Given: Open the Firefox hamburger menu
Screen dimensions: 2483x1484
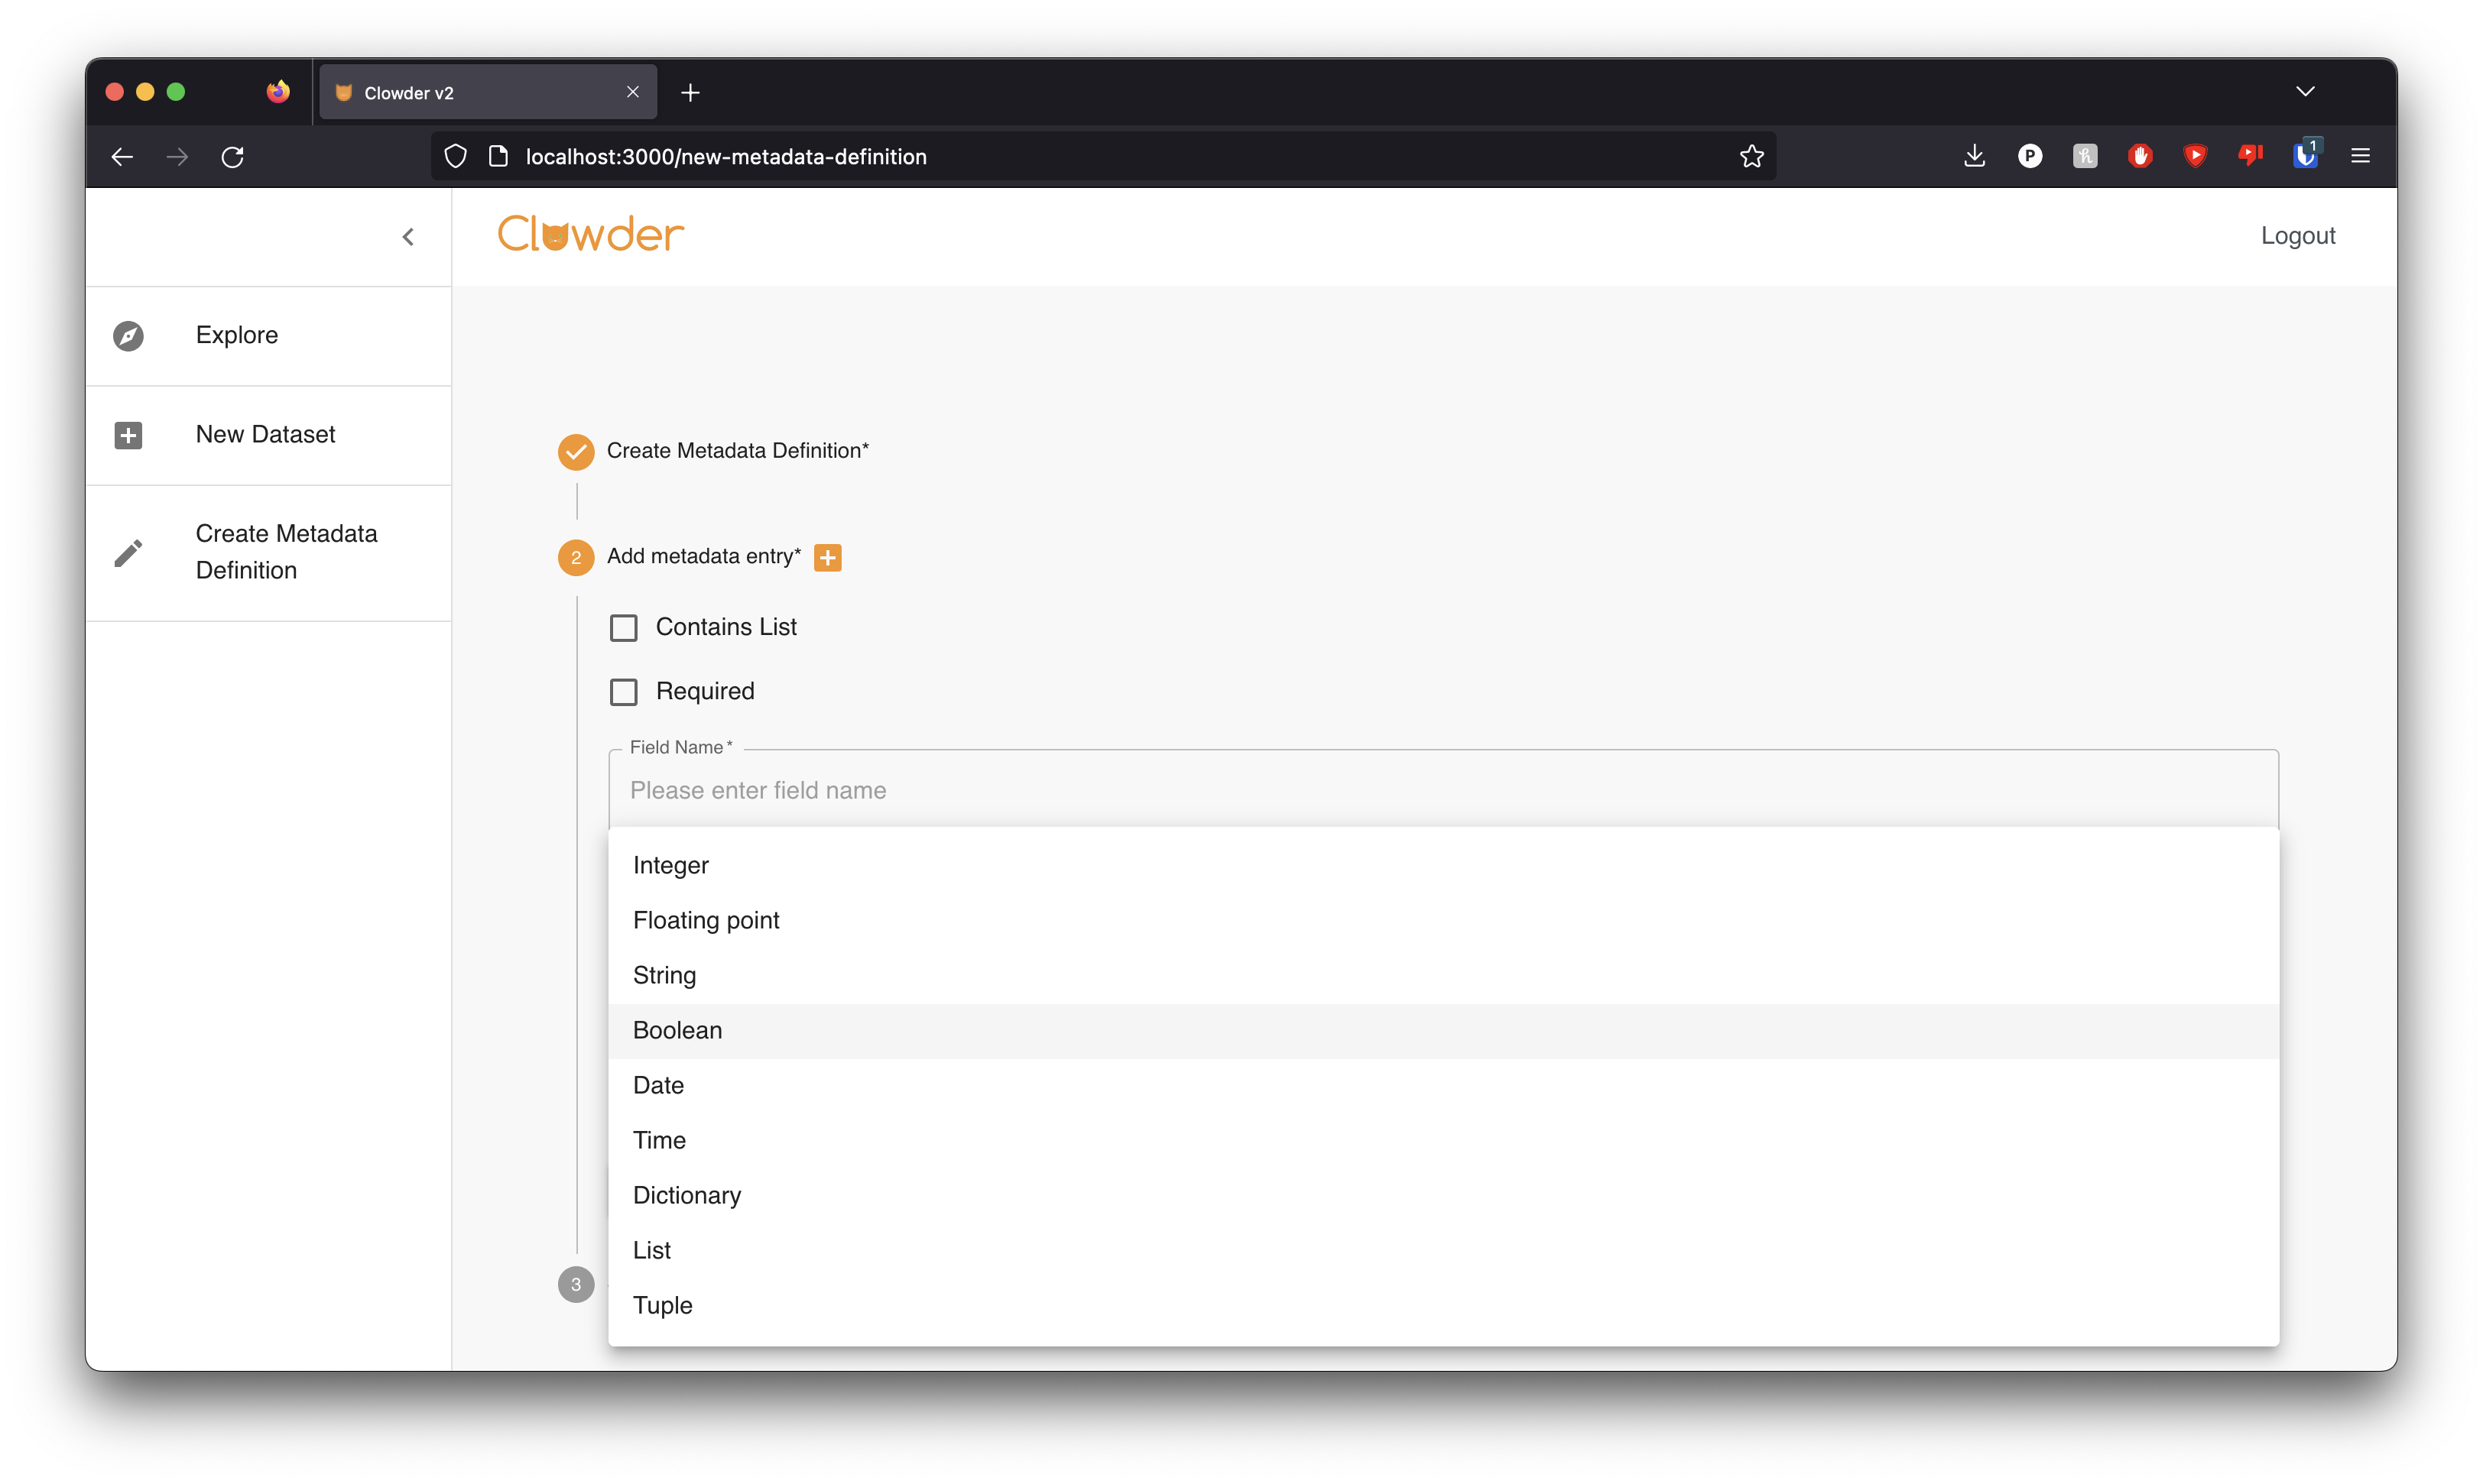Looking at the screenshot, I should 2360,156.
